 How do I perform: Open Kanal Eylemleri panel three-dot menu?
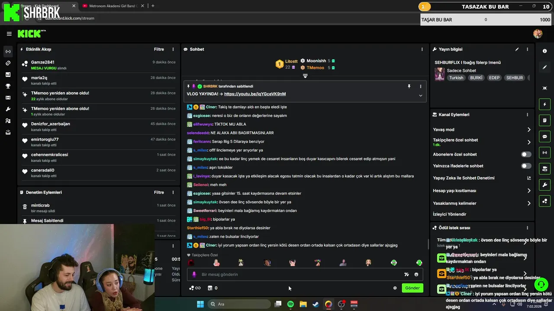click(x=527, y=114)
